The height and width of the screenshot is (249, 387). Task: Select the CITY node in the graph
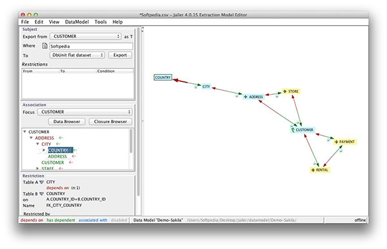coord(206,86)
